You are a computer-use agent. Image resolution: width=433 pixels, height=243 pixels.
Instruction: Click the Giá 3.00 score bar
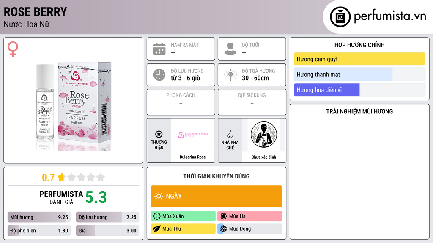(x=107, y=231)
